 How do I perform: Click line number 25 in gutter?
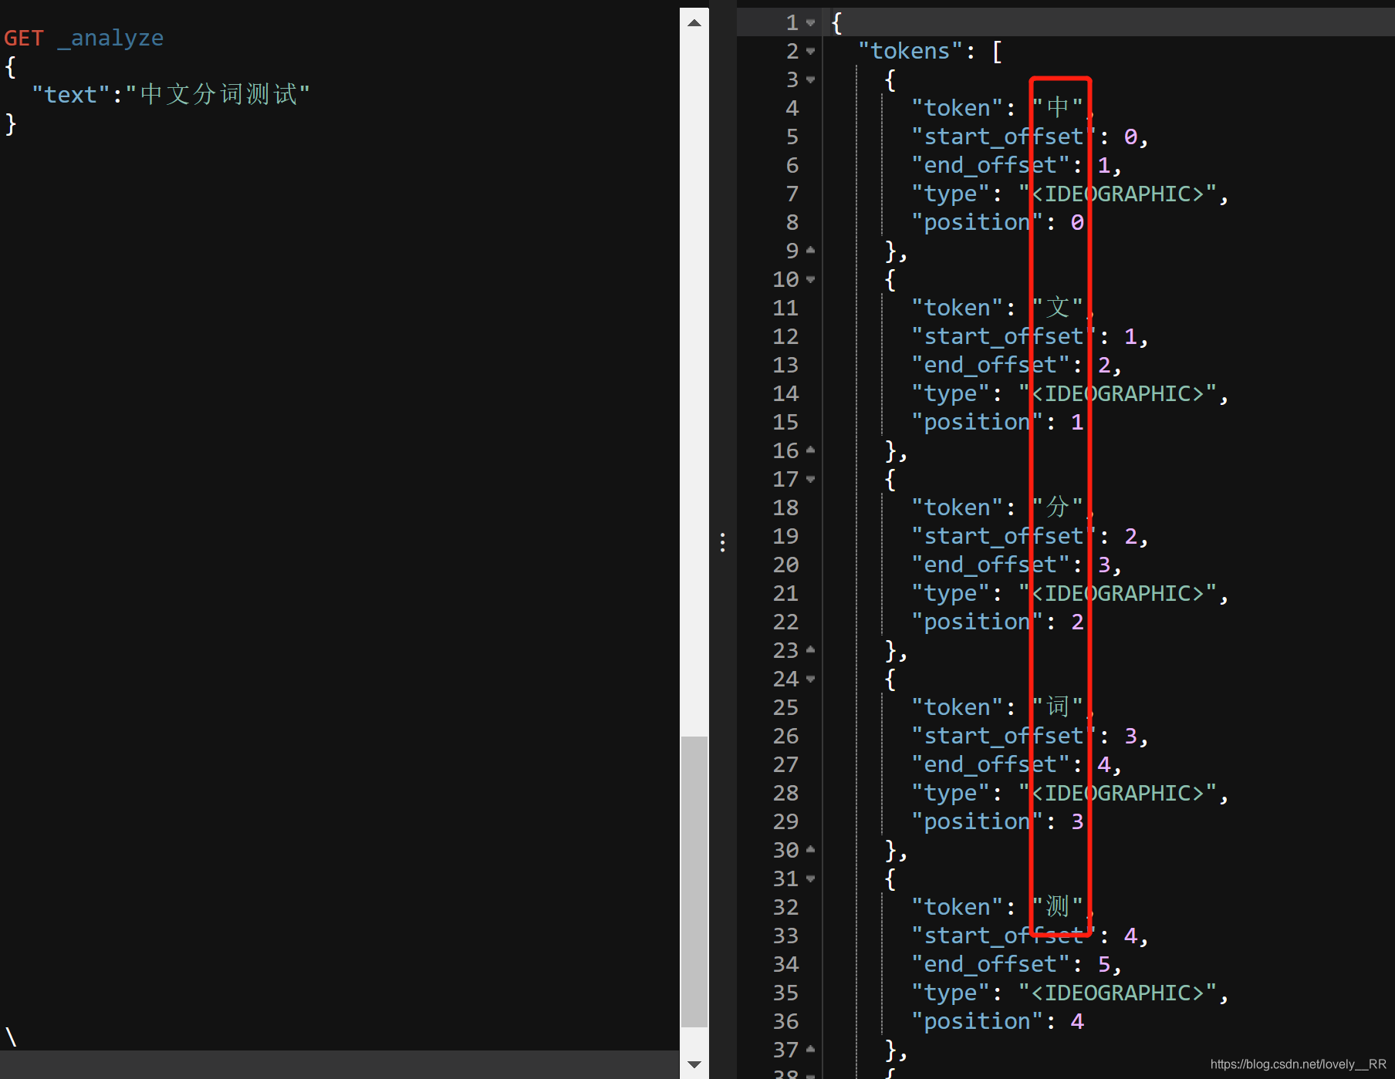click(785, 708)
